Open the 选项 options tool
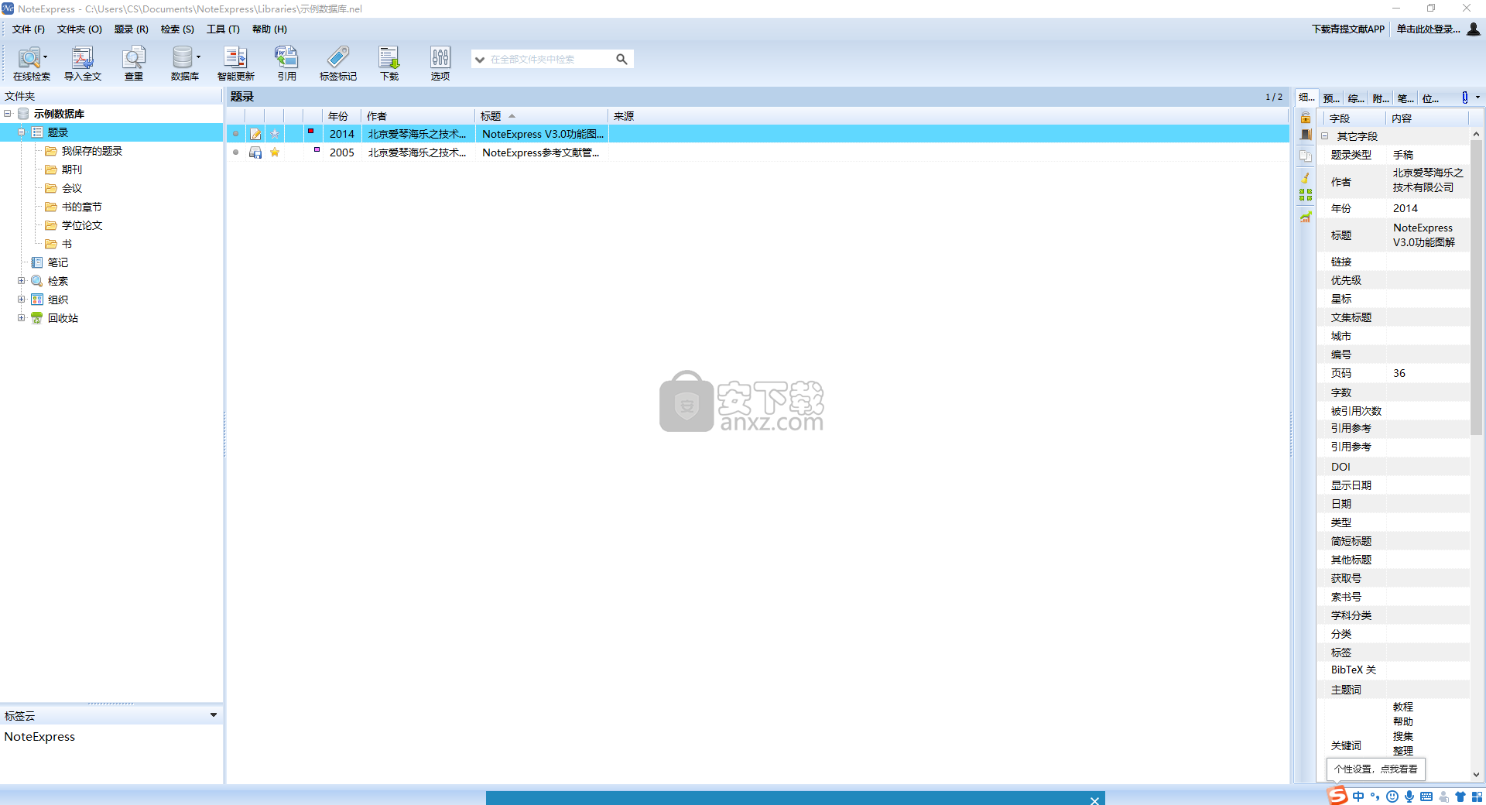Screen dimensions: 1486x805 coord(440,63)
